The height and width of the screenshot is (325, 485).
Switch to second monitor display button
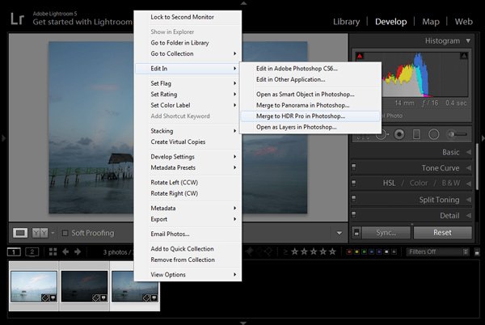coord(32,252)
